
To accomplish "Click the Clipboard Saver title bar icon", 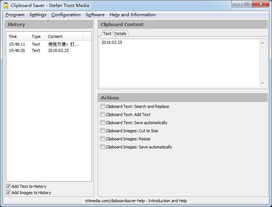I will [x=6, y=6].
